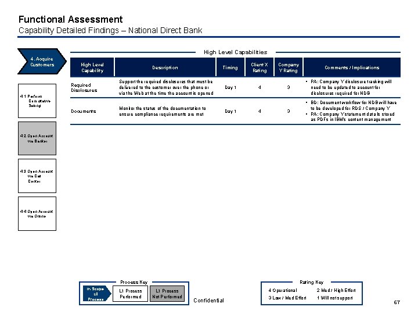Click the PA comment on disclosure tracking
The width and height of the screenshot is (418, 314).
pos(349,87)
